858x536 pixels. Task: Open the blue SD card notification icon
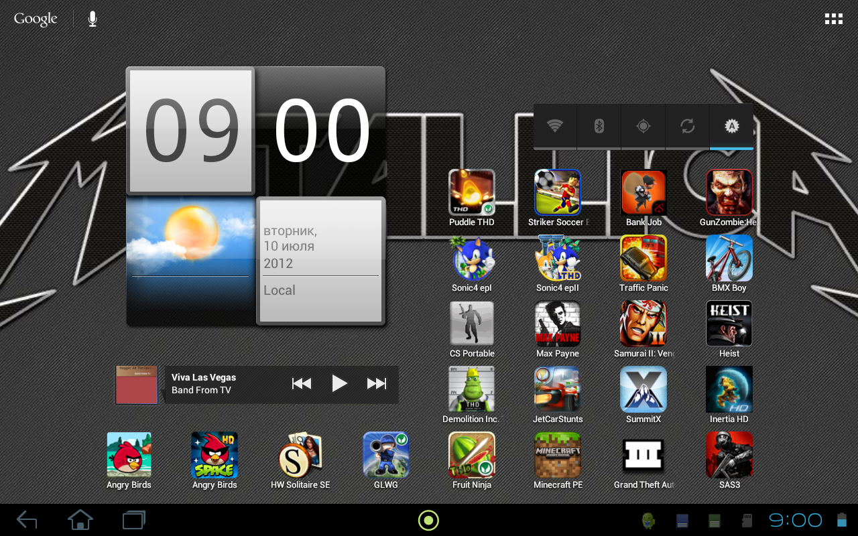click(x=682, y=521)
